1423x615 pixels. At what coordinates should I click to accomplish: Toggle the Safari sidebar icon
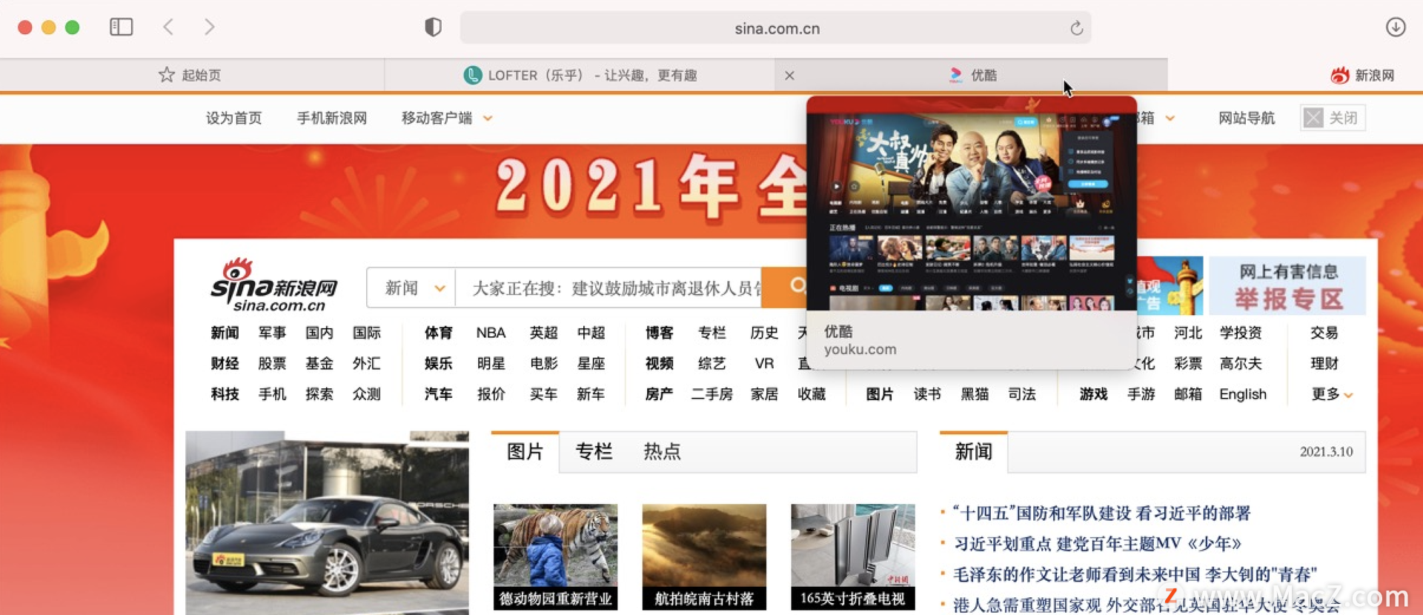(x=121, y=27)
